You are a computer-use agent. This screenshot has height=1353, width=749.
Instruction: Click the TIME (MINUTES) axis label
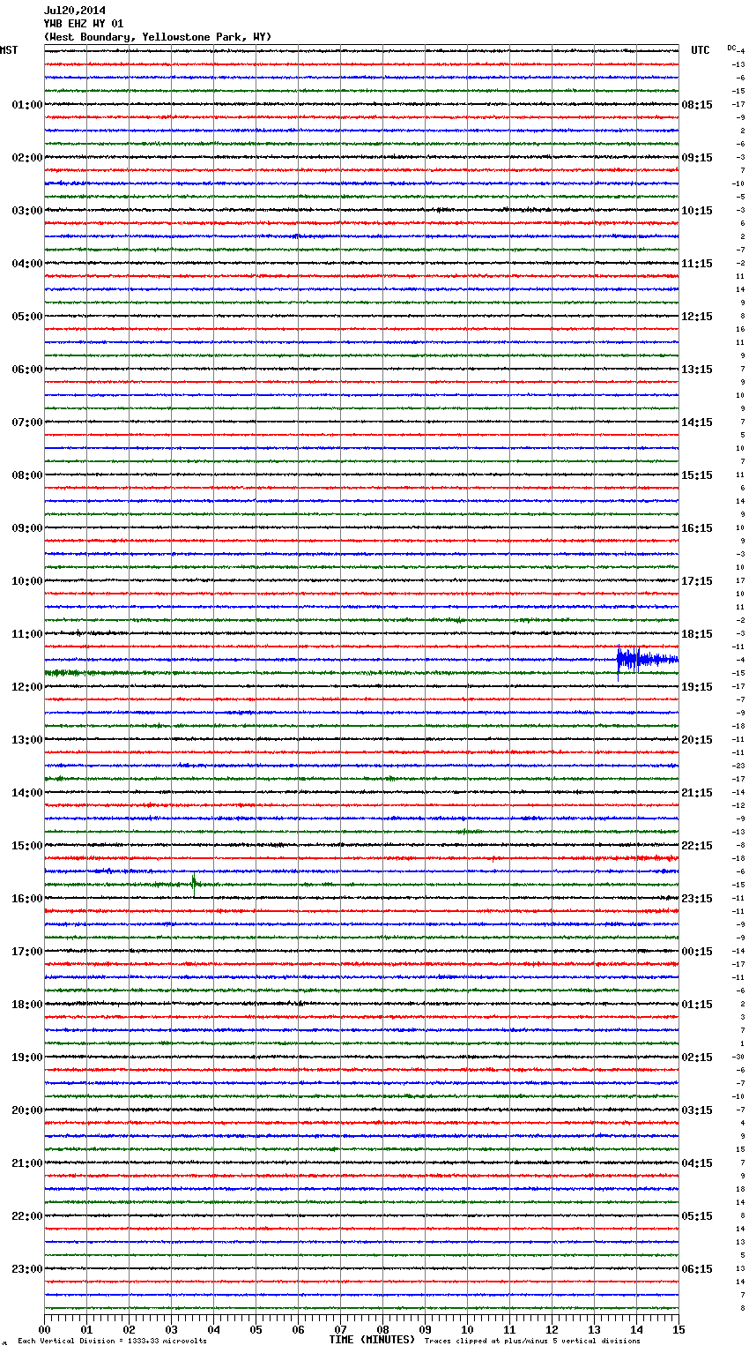(372, 1340)
